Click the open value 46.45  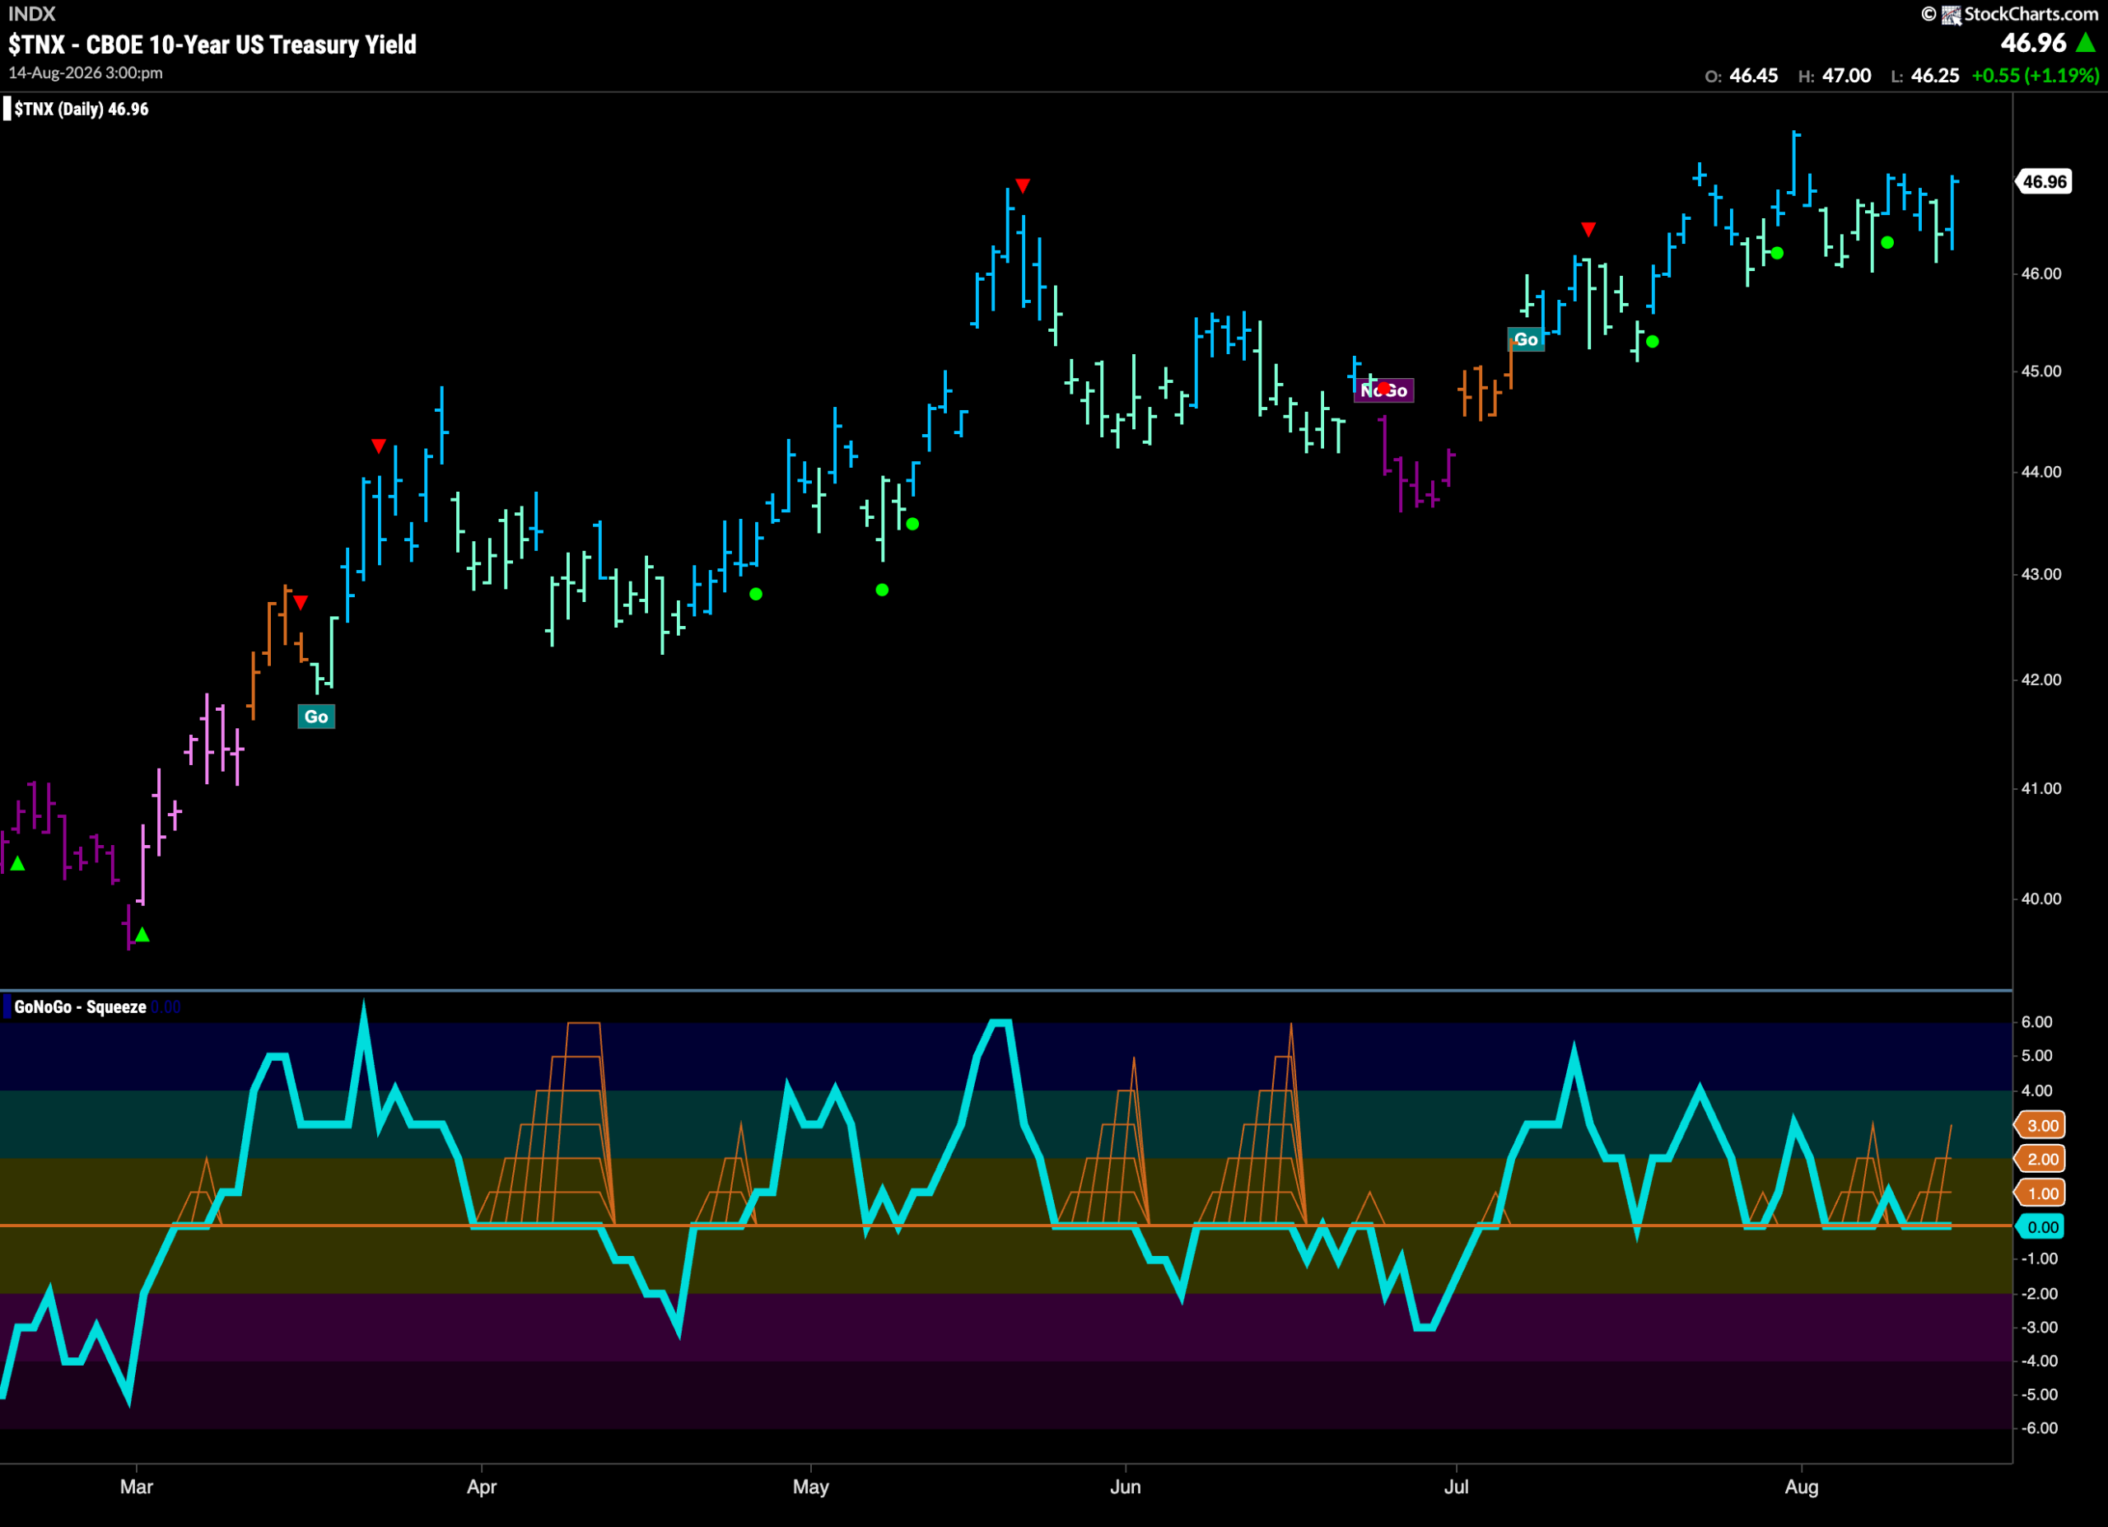(1754, 75)
